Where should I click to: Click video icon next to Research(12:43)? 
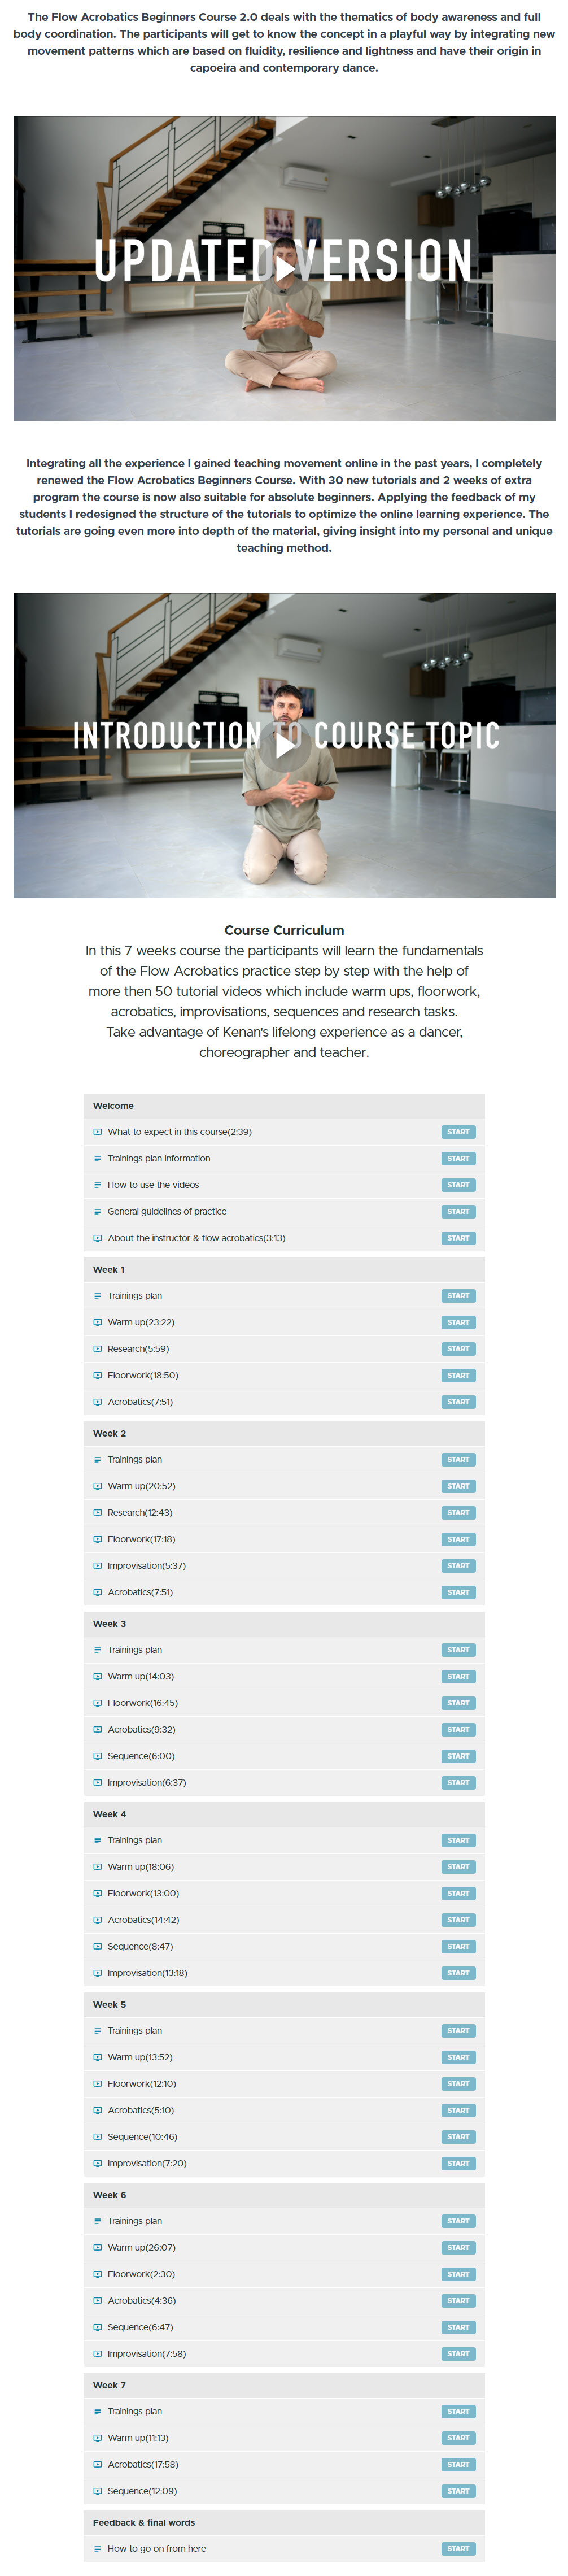[x=97, y=1512]
